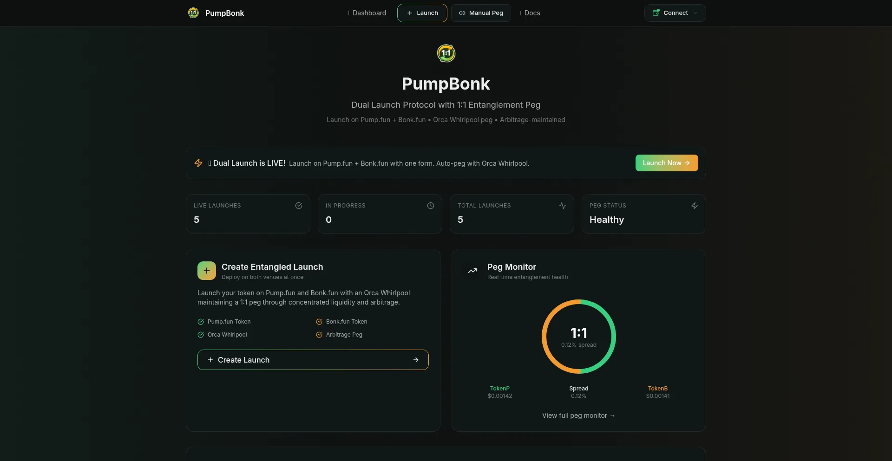Open the Docs nav item
The width and height of the screenshot is (892, 461).
pyautogui.click(x=530, y=13)
